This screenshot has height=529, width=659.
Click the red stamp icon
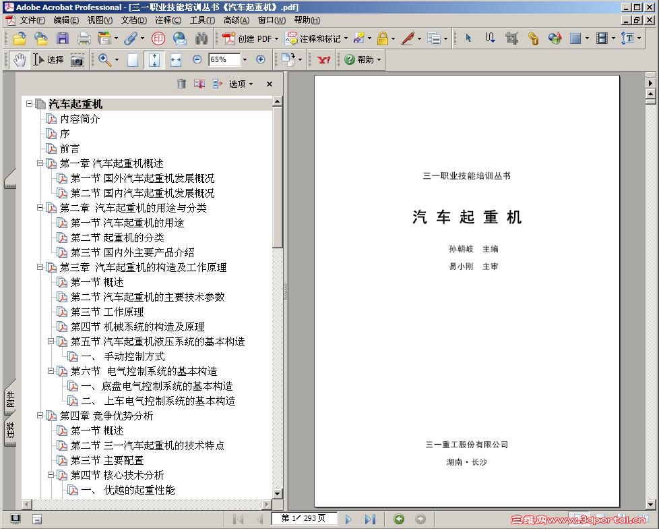pos(158,38)
